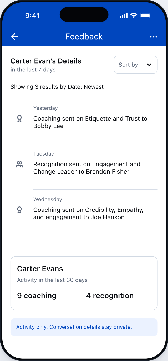Open the Sort by dropdown
The height and width of the screenshot is (361, 168).
point(136,65)
